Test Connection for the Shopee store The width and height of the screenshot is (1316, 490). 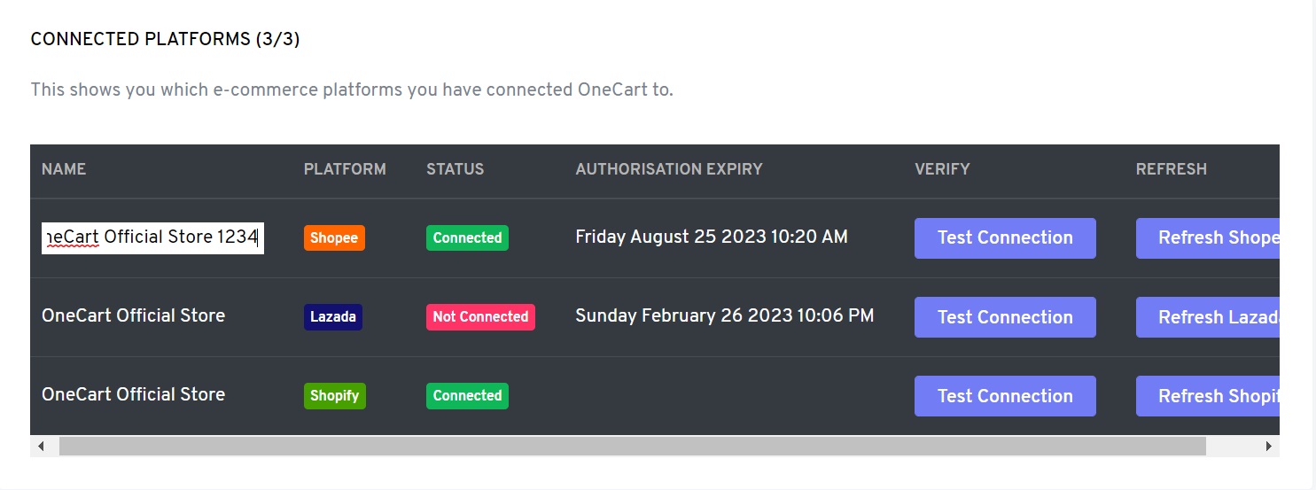pos(1005,238)
